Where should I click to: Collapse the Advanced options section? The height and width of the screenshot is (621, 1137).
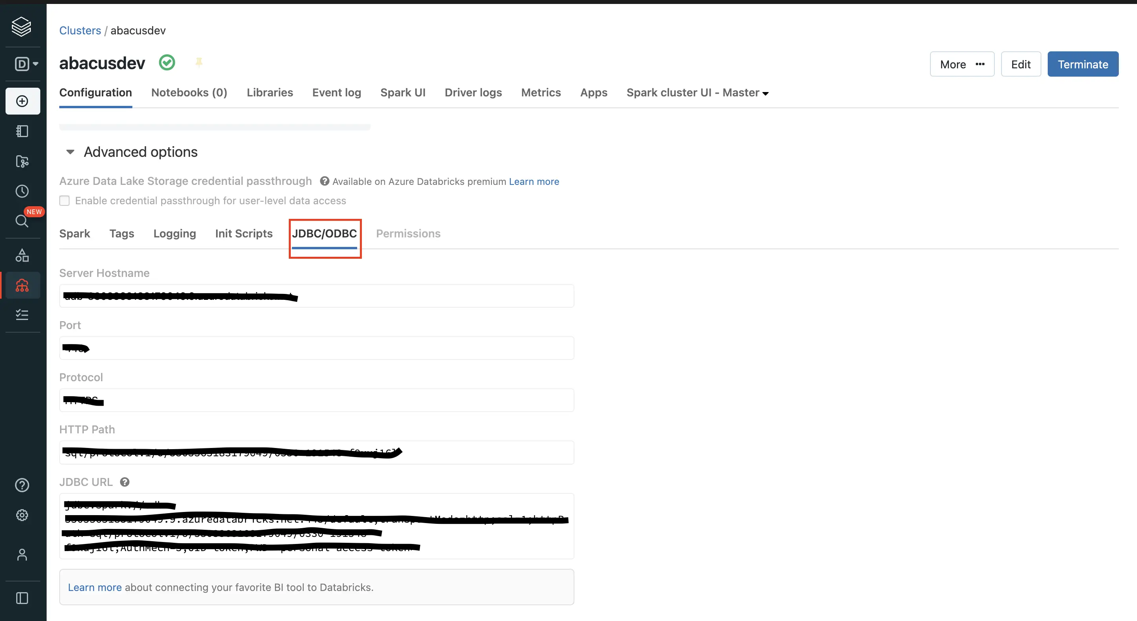70,152
